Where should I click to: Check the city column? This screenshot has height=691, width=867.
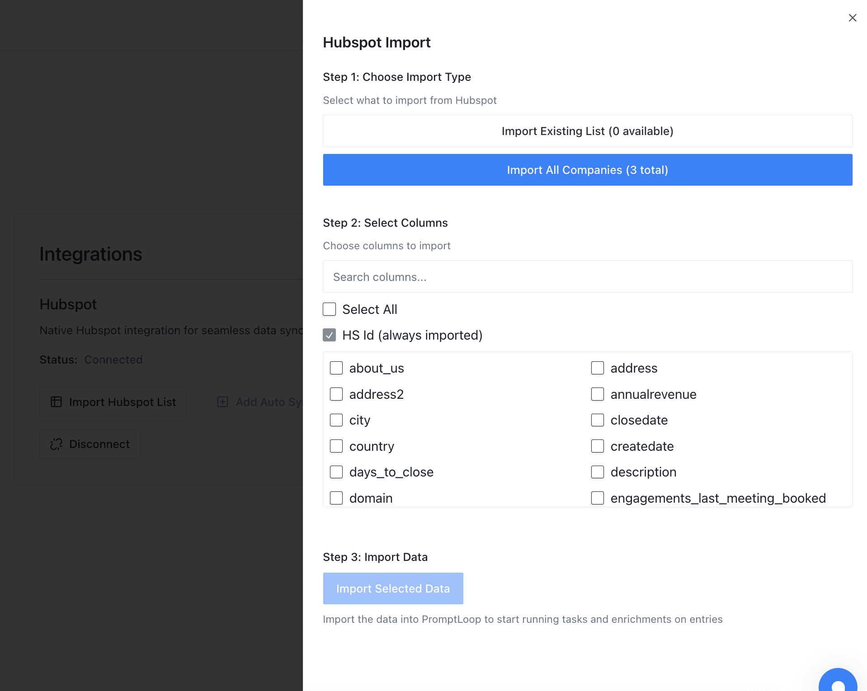click(x=336, y=420)
